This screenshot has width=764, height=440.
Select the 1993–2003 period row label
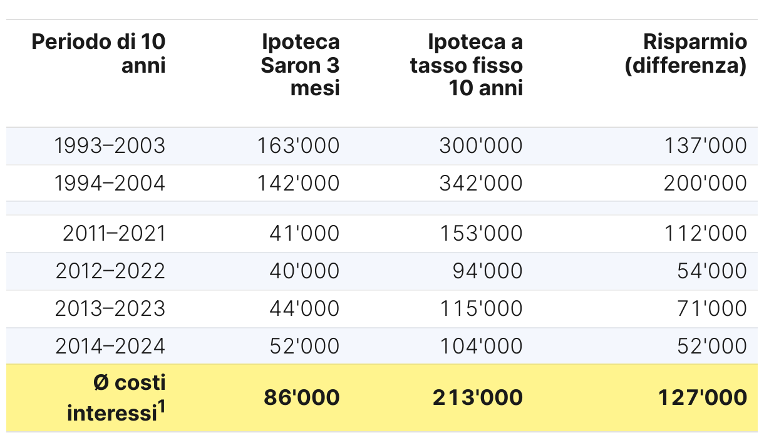110,146
